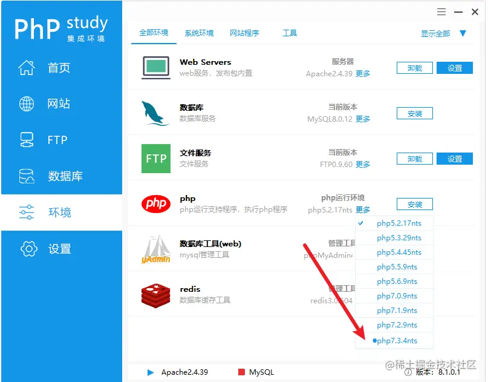Click the 数据库工具(web) title text
The width and height of the screenshot is (488, 382).
click(210, 243)
